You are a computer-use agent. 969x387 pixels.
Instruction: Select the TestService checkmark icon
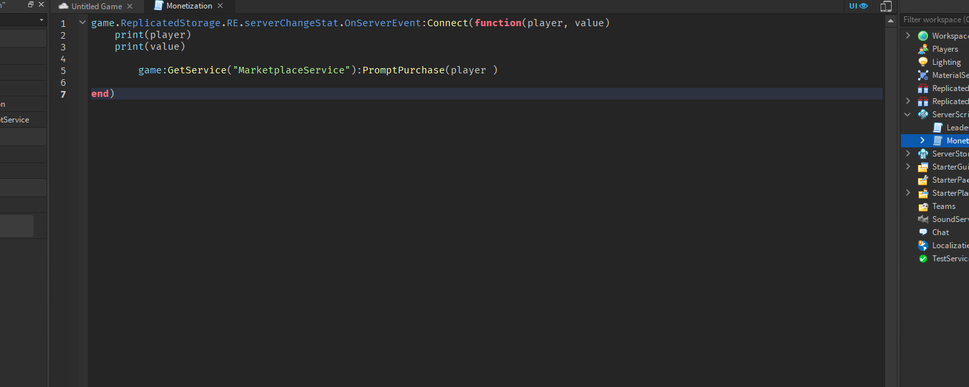click(923, 258)
